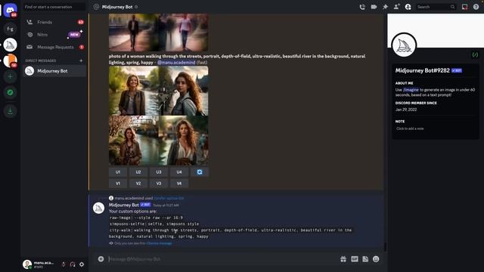Viewport: 484px width, 272px height.
Task: Open Nitro in sidebar
Action: pos(54,35)
